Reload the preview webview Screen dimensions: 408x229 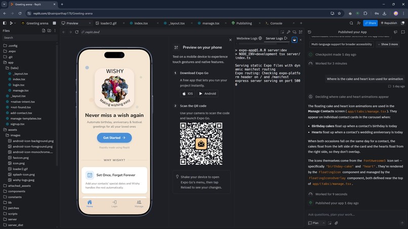[77, 32]
